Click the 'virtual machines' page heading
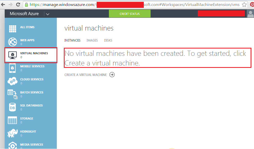 pyautogui.click(x=89, y=28)
